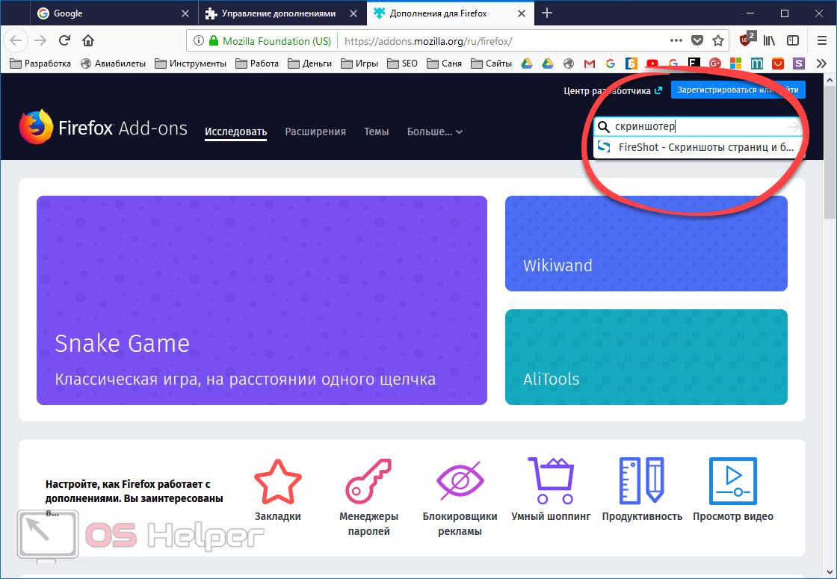Image resolution: width=837 pixels, height=579 pixels.
Task: Select the FireShot search suggestion
Action: coord(699,147)
